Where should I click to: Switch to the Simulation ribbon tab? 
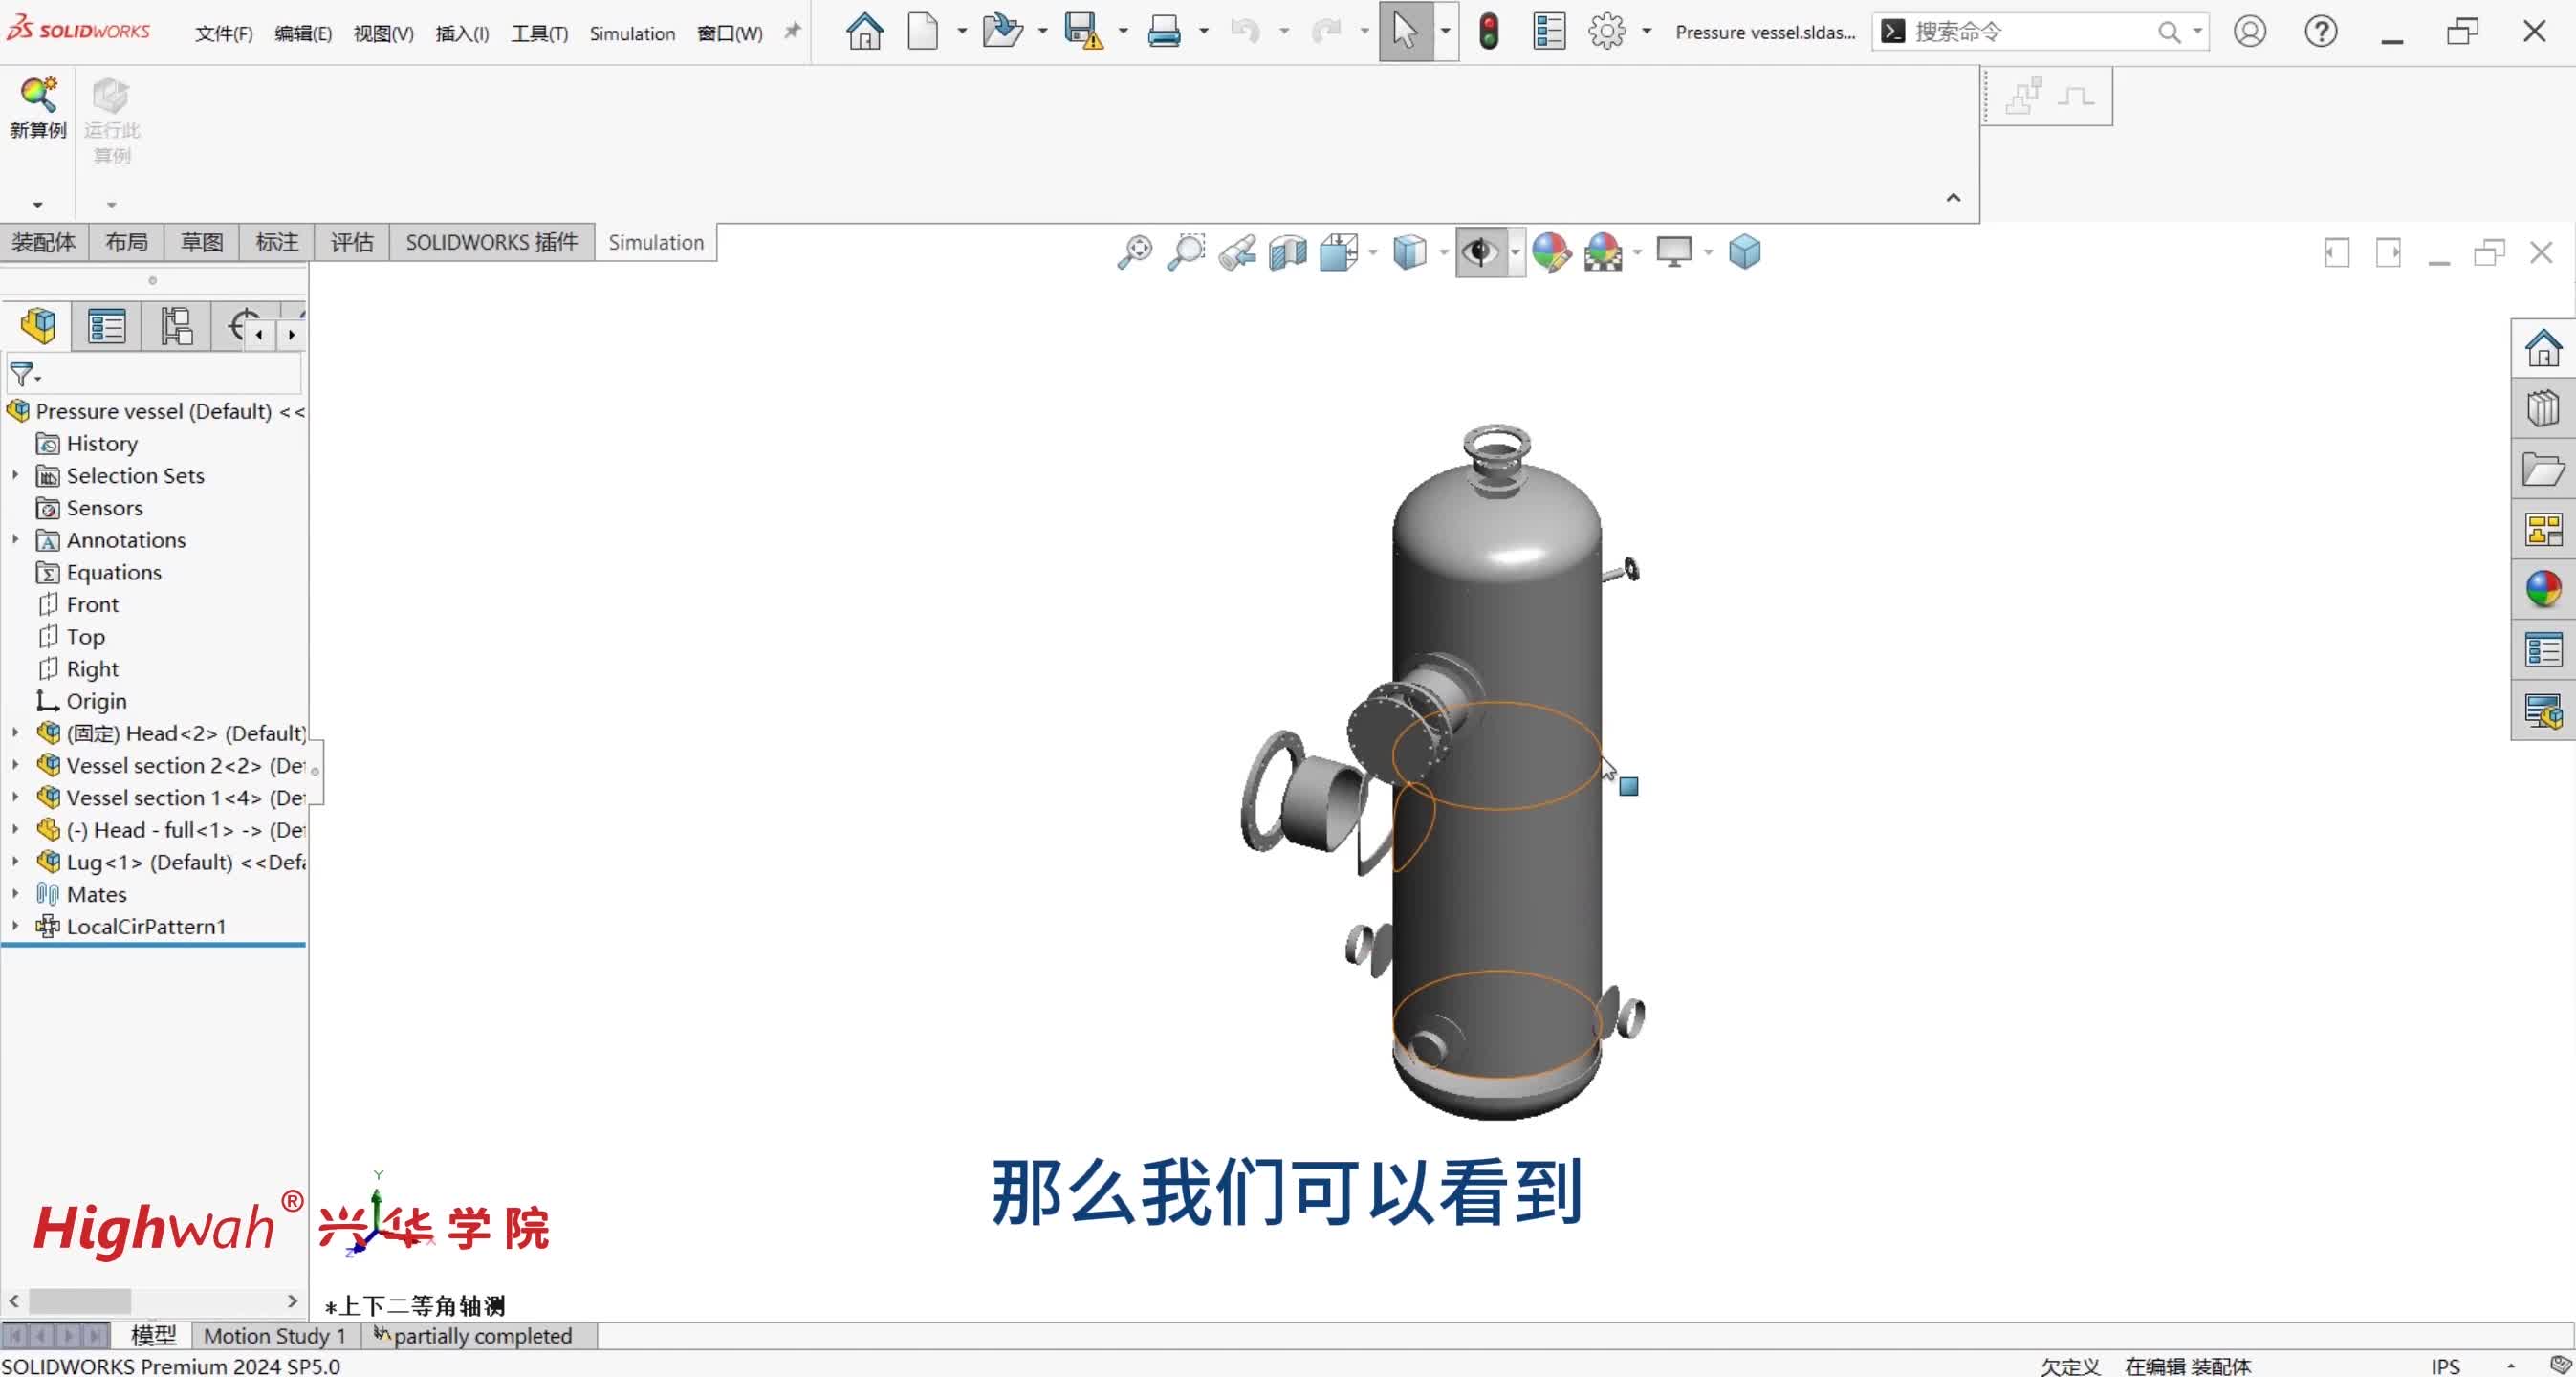pyautogui.click(x=655, y=242)
